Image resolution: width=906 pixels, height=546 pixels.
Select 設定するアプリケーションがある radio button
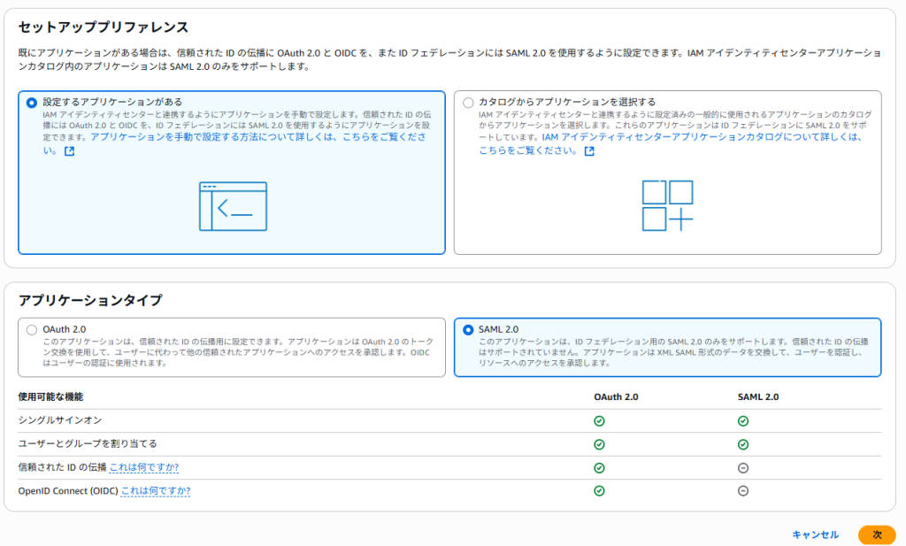(x=32, y=103)
